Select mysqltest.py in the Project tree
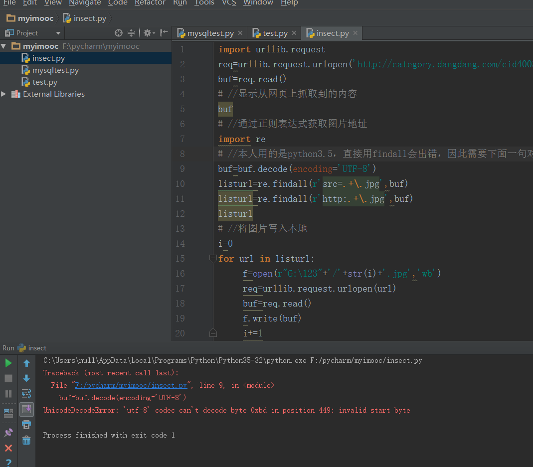This screenshot has width=533, height=467. click(x=54, y=70)
